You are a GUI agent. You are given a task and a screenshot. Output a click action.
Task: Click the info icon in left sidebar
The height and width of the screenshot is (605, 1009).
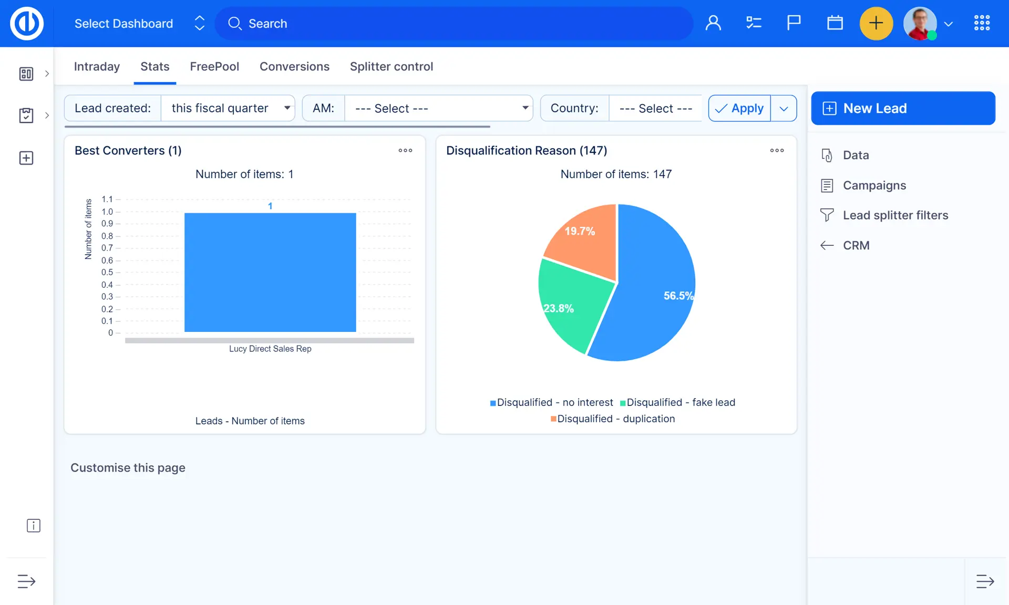point(33,526)
